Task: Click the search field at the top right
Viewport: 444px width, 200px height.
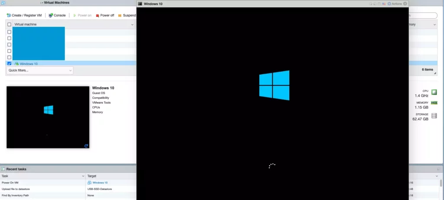Action: click(x=423, y=16)
